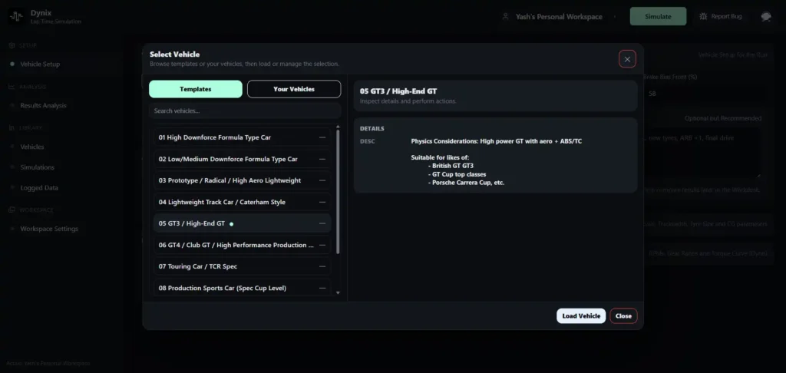Click the Load Vehicle button
786x373 pixels.
(x=581, y=316)
